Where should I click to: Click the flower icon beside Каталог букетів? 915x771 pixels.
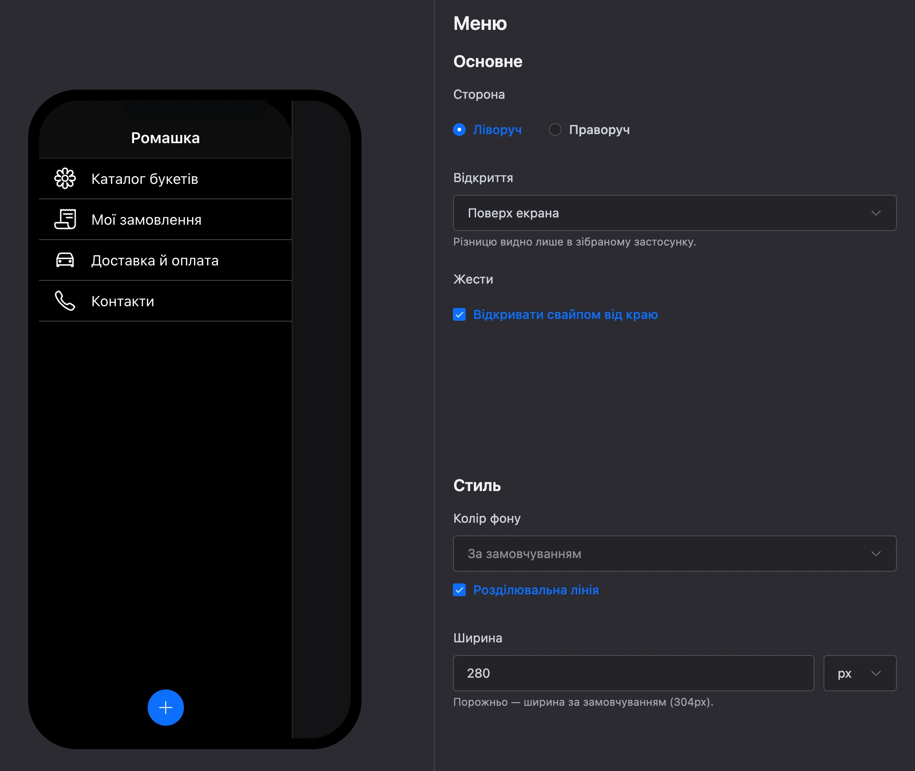pyautogui.click(x=65, y=178)
